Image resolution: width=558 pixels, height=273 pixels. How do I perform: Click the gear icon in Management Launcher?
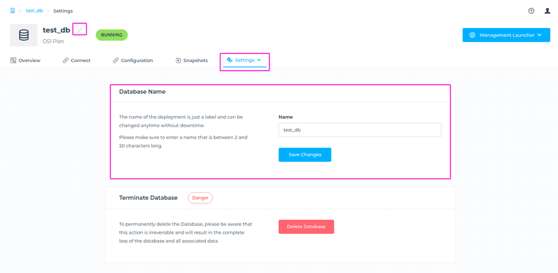point(472,35)
